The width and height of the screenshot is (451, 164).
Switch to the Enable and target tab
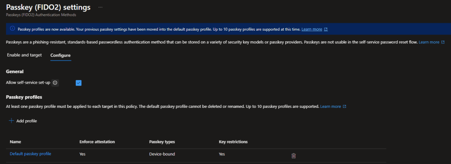[x=24, y=55]
